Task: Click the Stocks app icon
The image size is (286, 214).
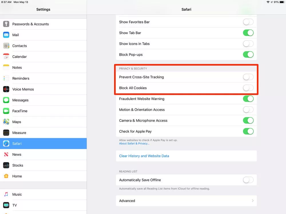Action: 6,165
